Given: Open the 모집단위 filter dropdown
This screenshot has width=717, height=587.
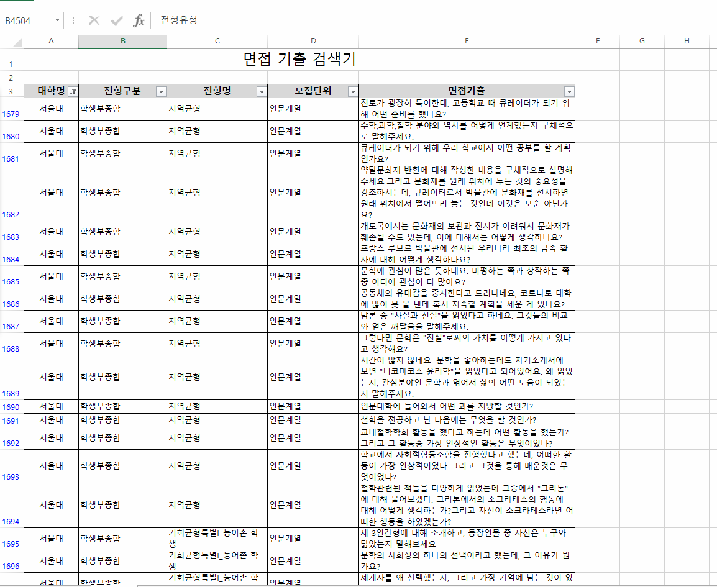Looking at the screenshot, I should [353, 91].
